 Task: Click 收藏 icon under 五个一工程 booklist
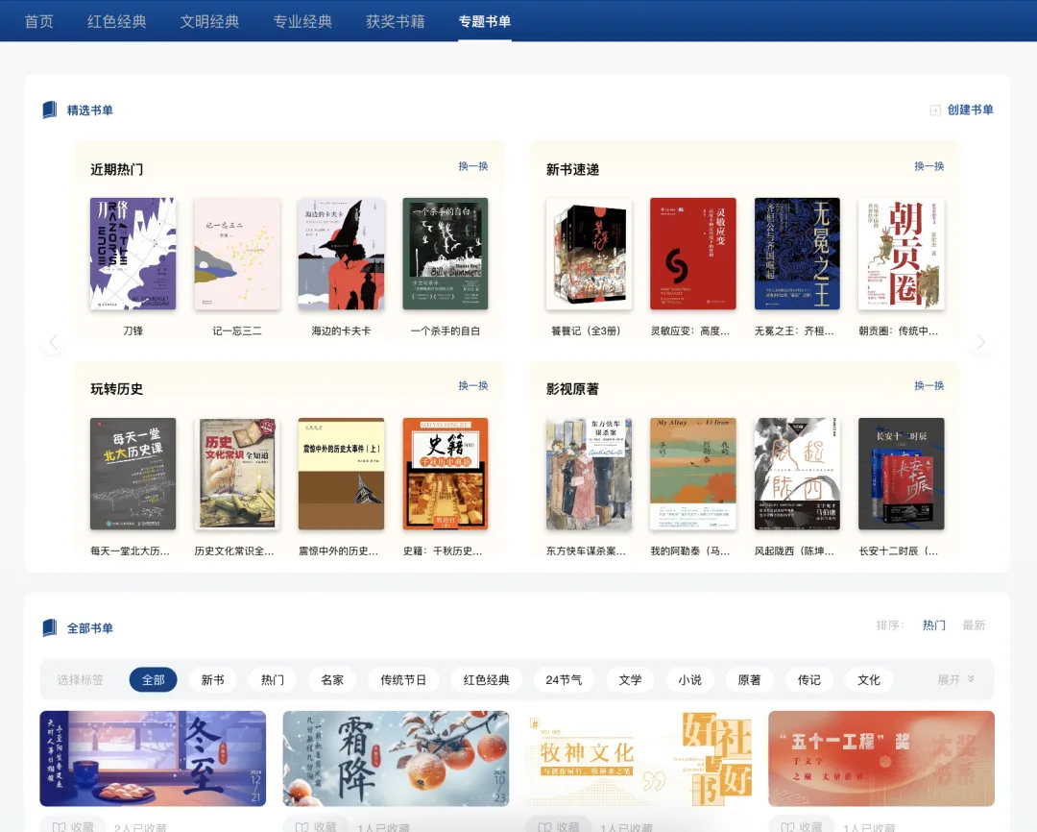787,826
